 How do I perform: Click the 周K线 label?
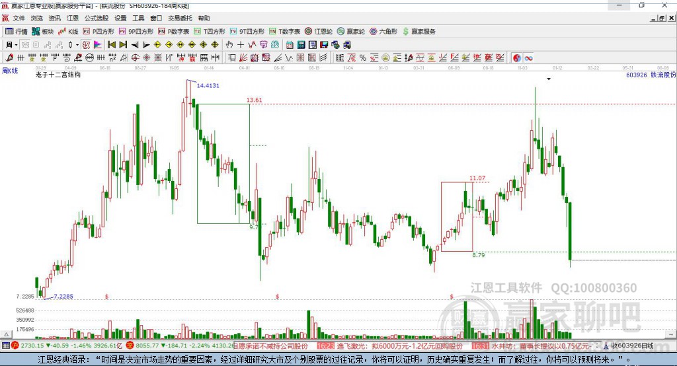10,70
